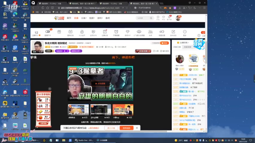
Task: Open the 鱼吧 nav item
Action: 108,18
